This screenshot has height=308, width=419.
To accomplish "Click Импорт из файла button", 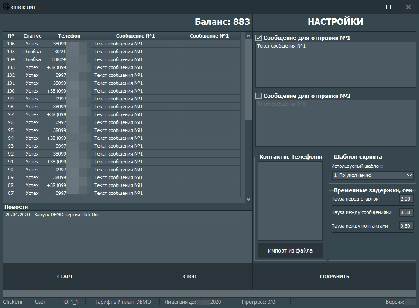I will (290, 251).
